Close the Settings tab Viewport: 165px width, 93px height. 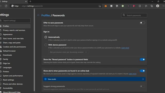(x=26, y=2)
